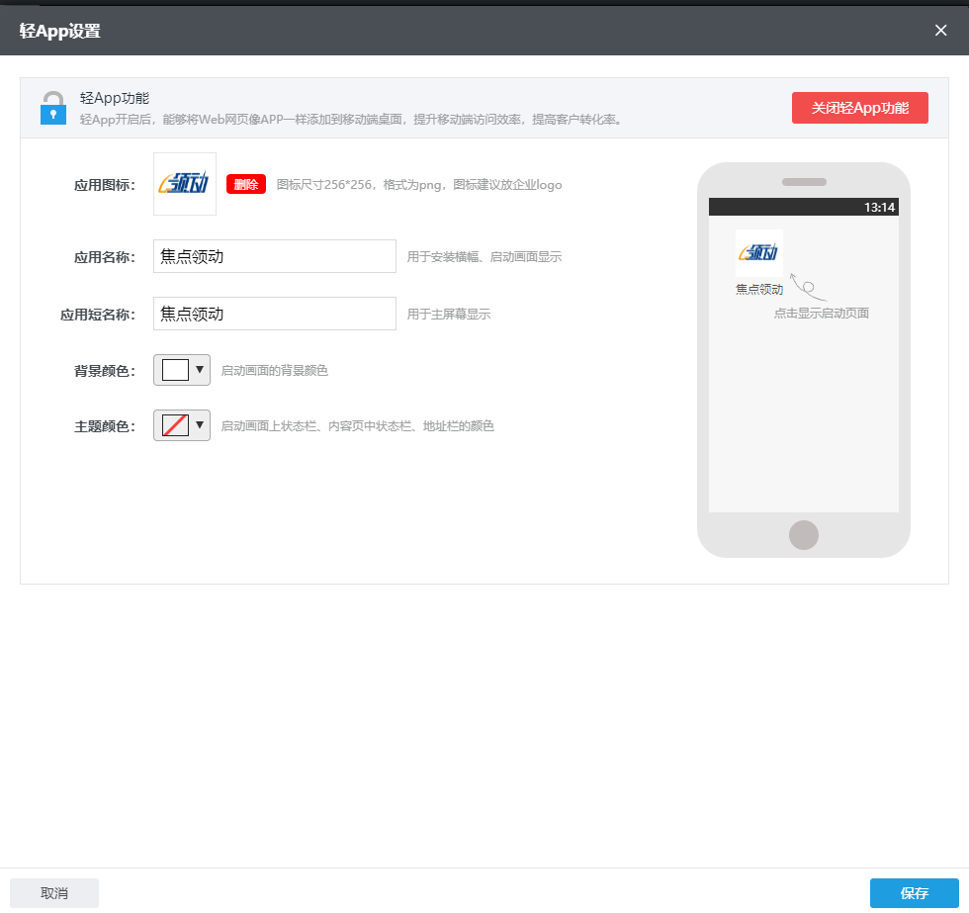
Task: Select the white 背景颜色 color swatch
Action: (x=173, y=369)
